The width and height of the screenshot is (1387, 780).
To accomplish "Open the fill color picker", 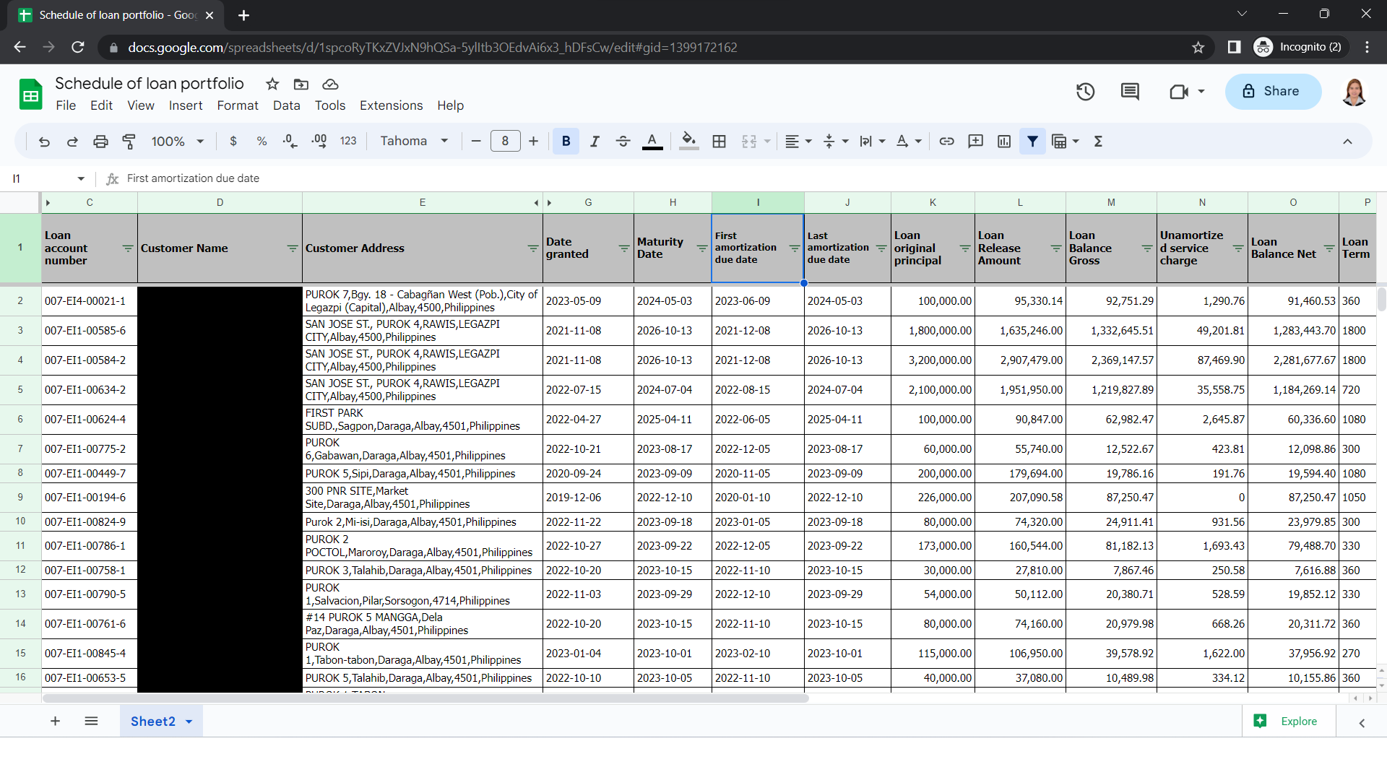I will coord(688,142).
